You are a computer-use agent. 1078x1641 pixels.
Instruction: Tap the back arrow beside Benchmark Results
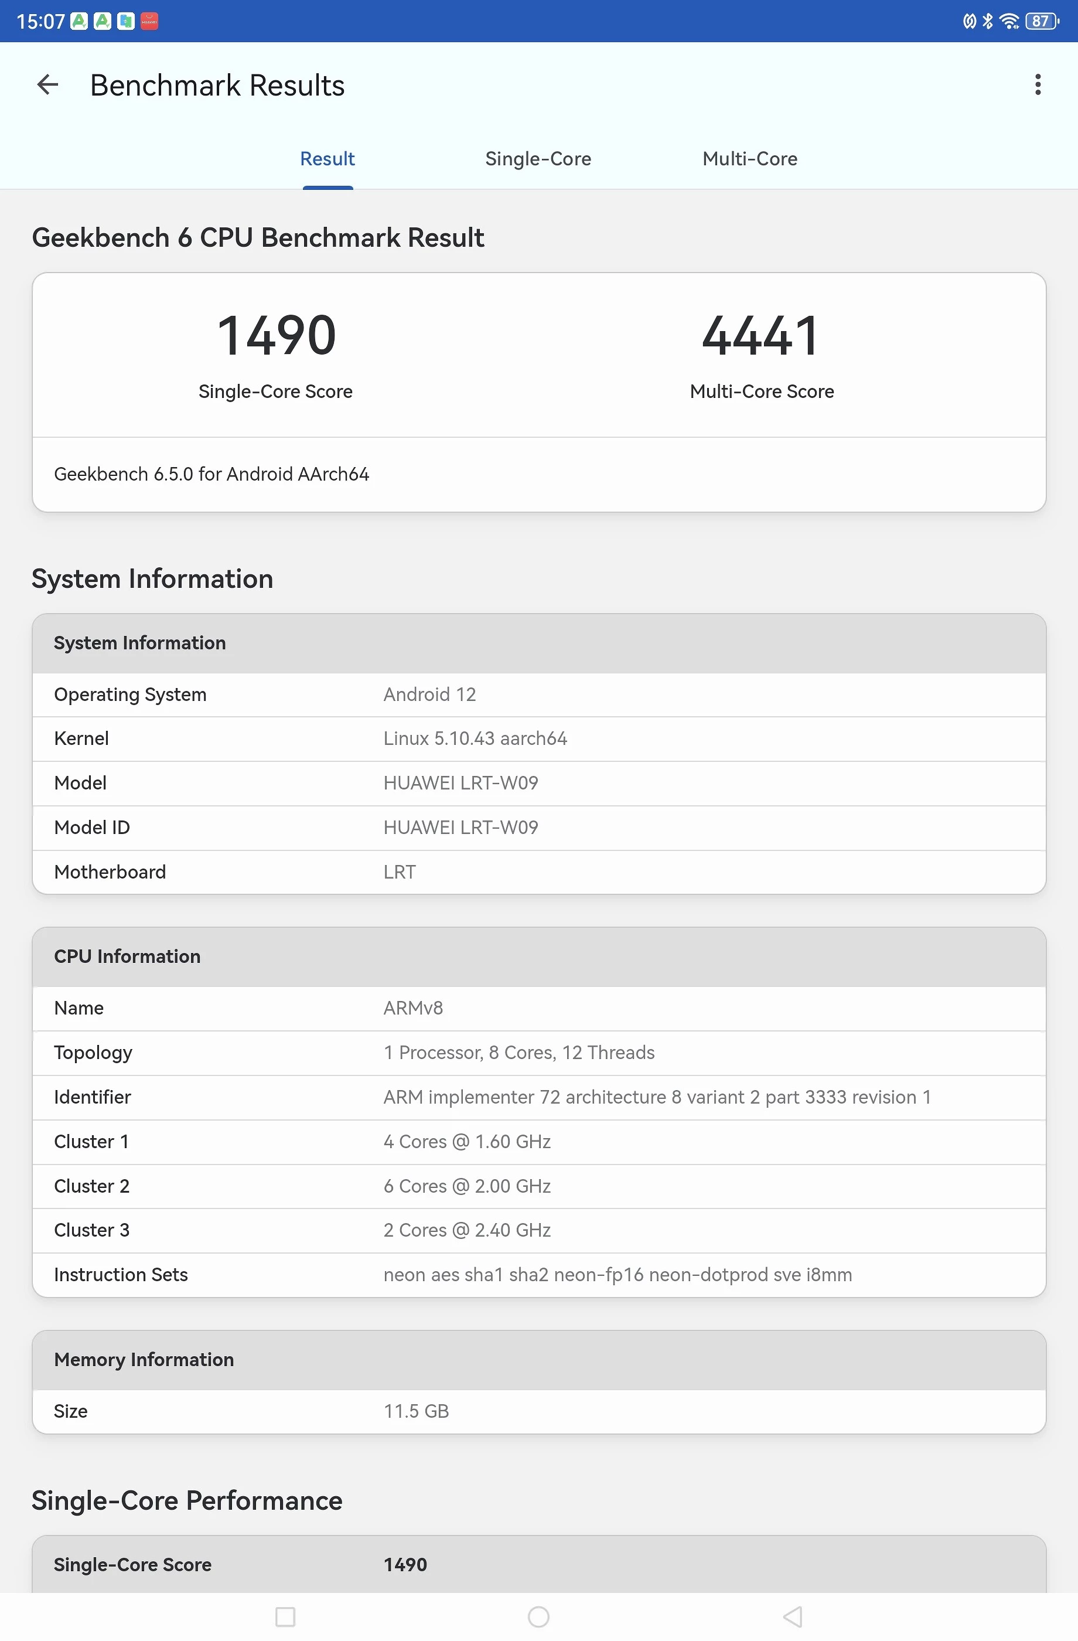coord(47,85)
